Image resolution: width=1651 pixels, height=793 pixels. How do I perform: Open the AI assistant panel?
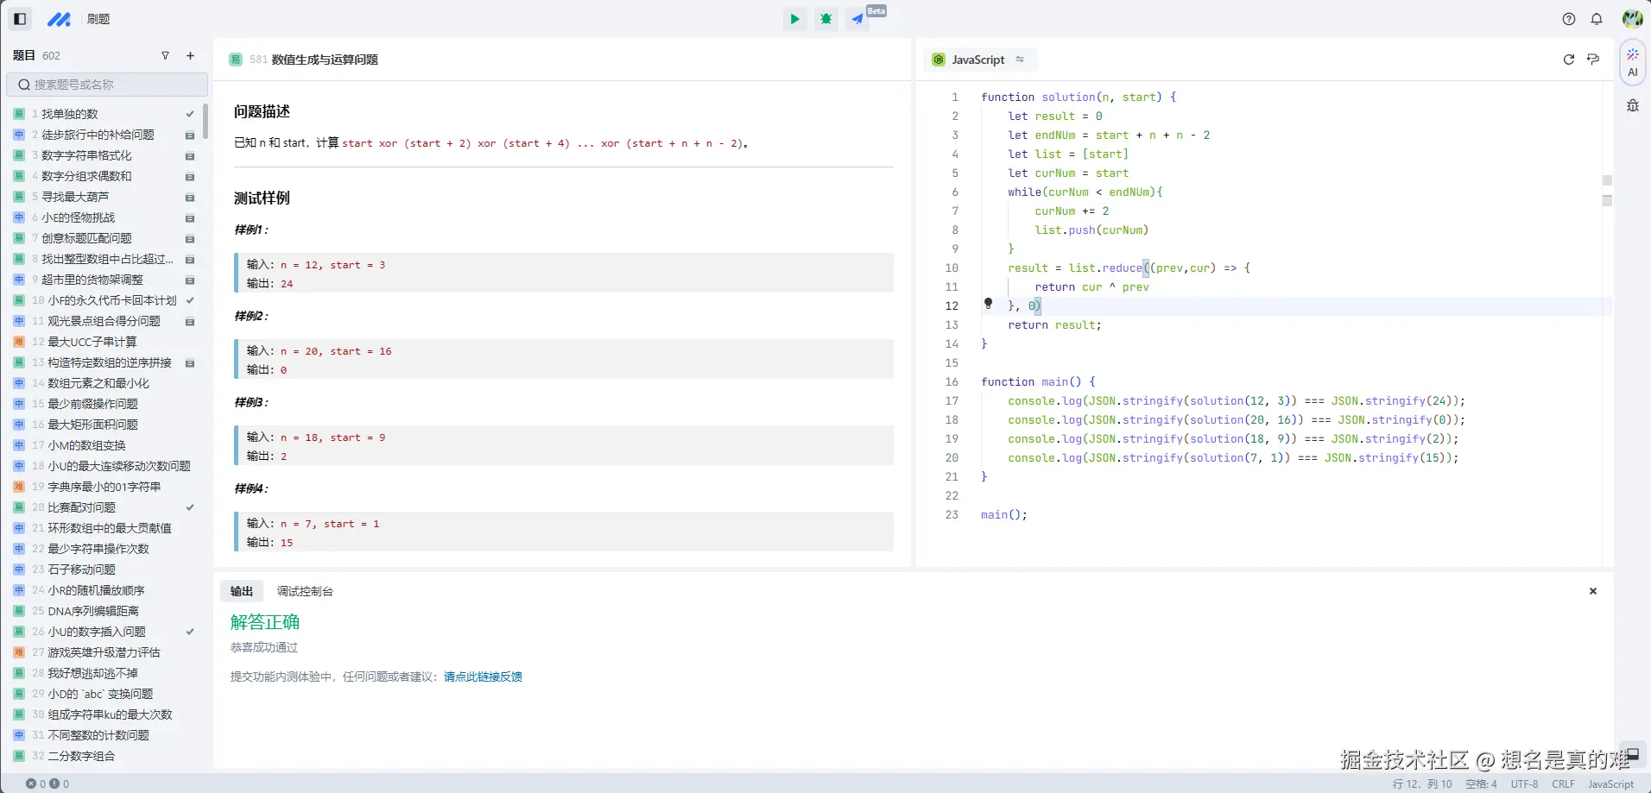click(x=1632, y=62)
